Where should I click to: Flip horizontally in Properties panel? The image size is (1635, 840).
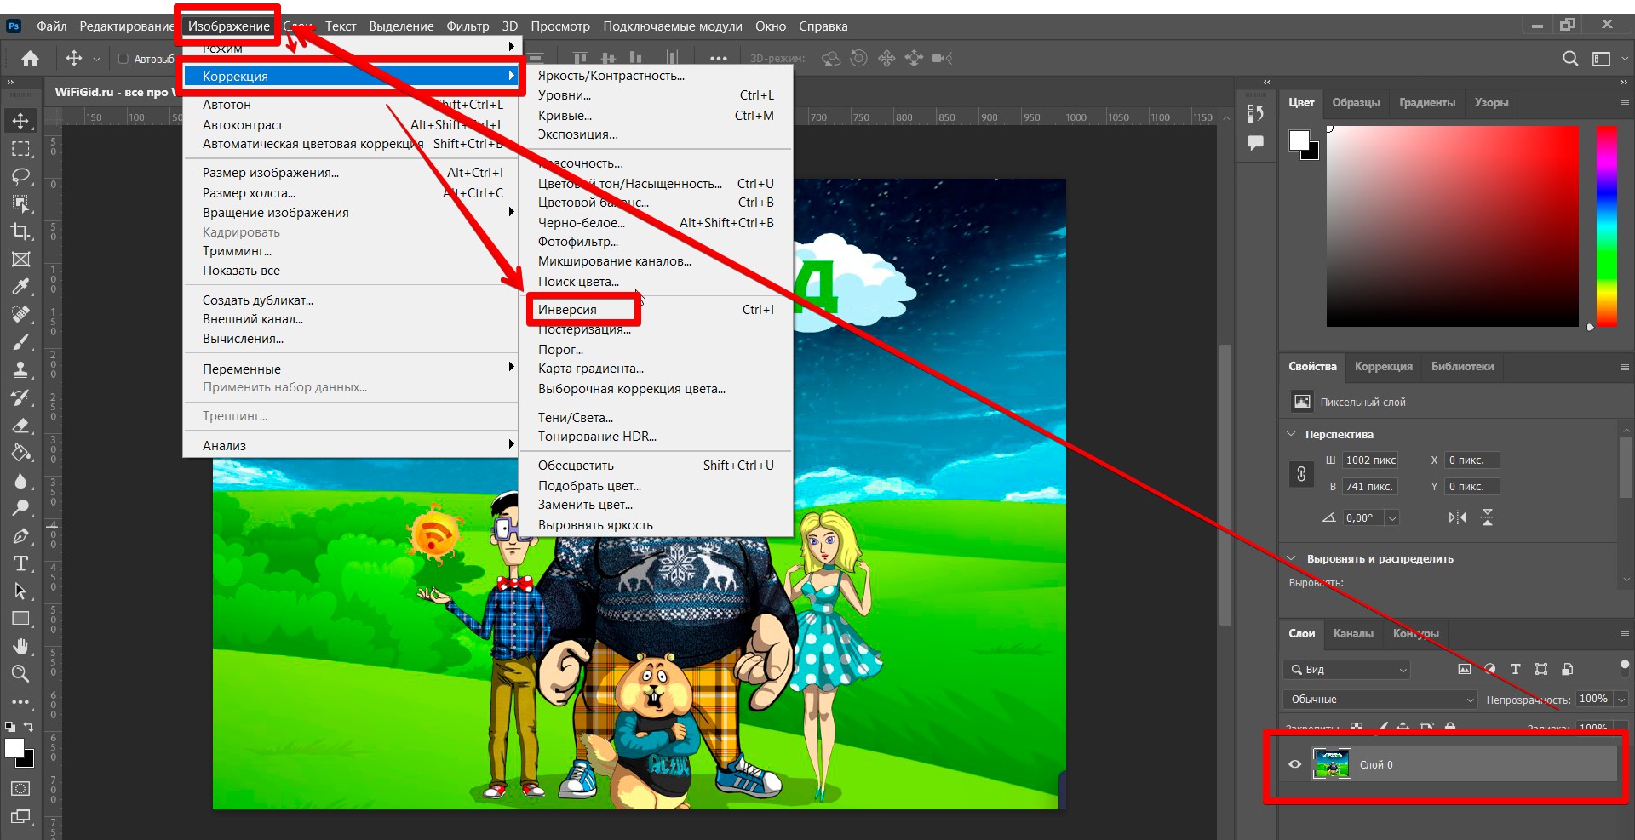click(x=1457, y=517)
